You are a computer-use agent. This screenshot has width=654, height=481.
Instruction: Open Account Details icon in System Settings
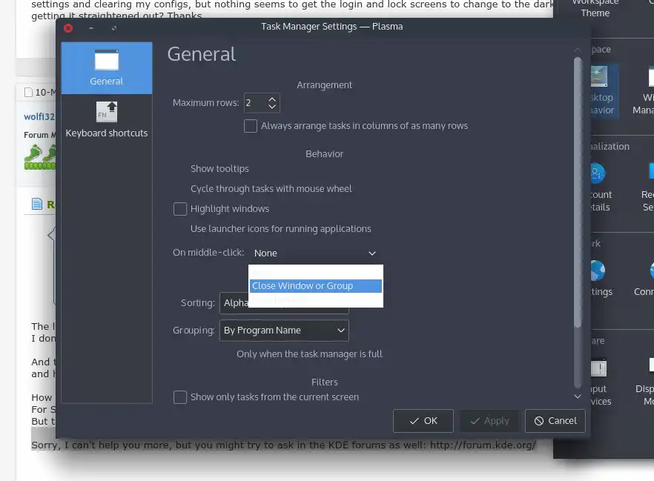pyautogui.click(x=601, y=188)
